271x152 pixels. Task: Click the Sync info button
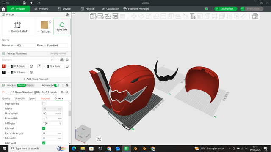pyautogui.click(x=62, y=27)
